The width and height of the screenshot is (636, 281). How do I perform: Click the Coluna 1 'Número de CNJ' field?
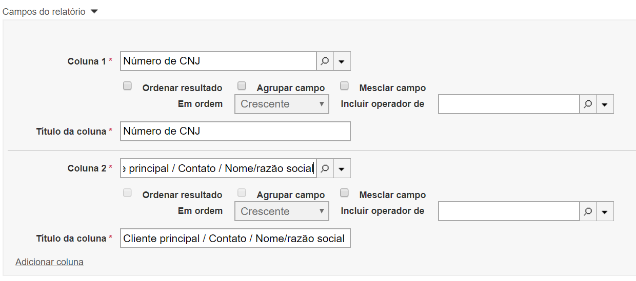coord(218,61)
